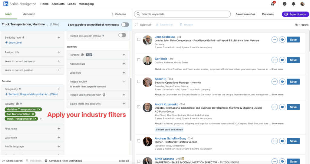Screen dimensions: 310x164
Task: Pin the Geography filter
Action: click(x=20, y=89)
